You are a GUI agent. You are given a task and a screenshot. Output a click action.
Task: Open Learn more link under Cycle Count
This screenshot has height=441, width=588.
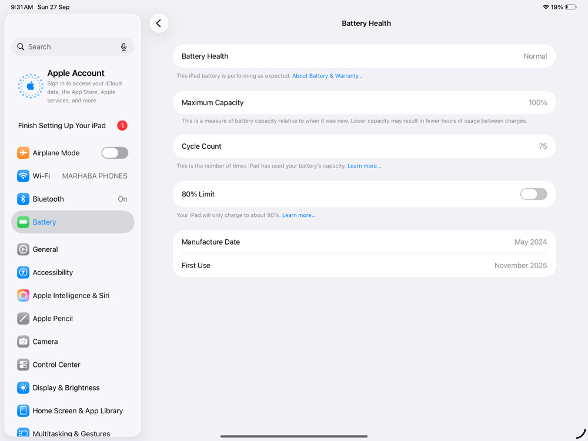364,166
